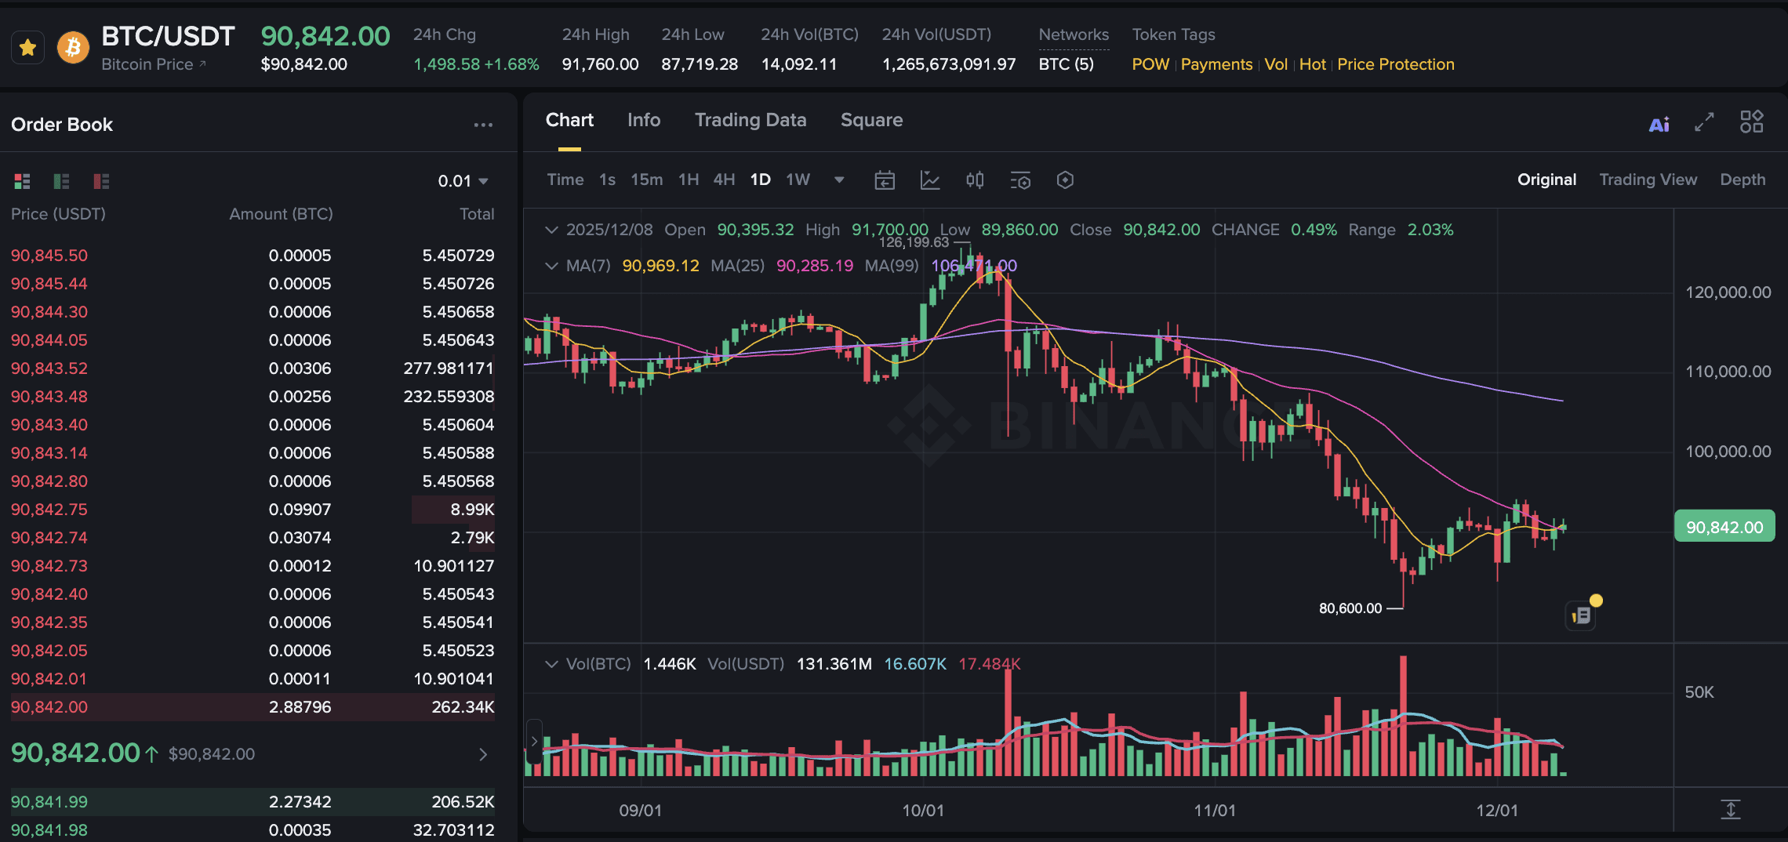1788x842 pixels.
Task: Show only buy orders in Order Book
Action: [60, 180]
